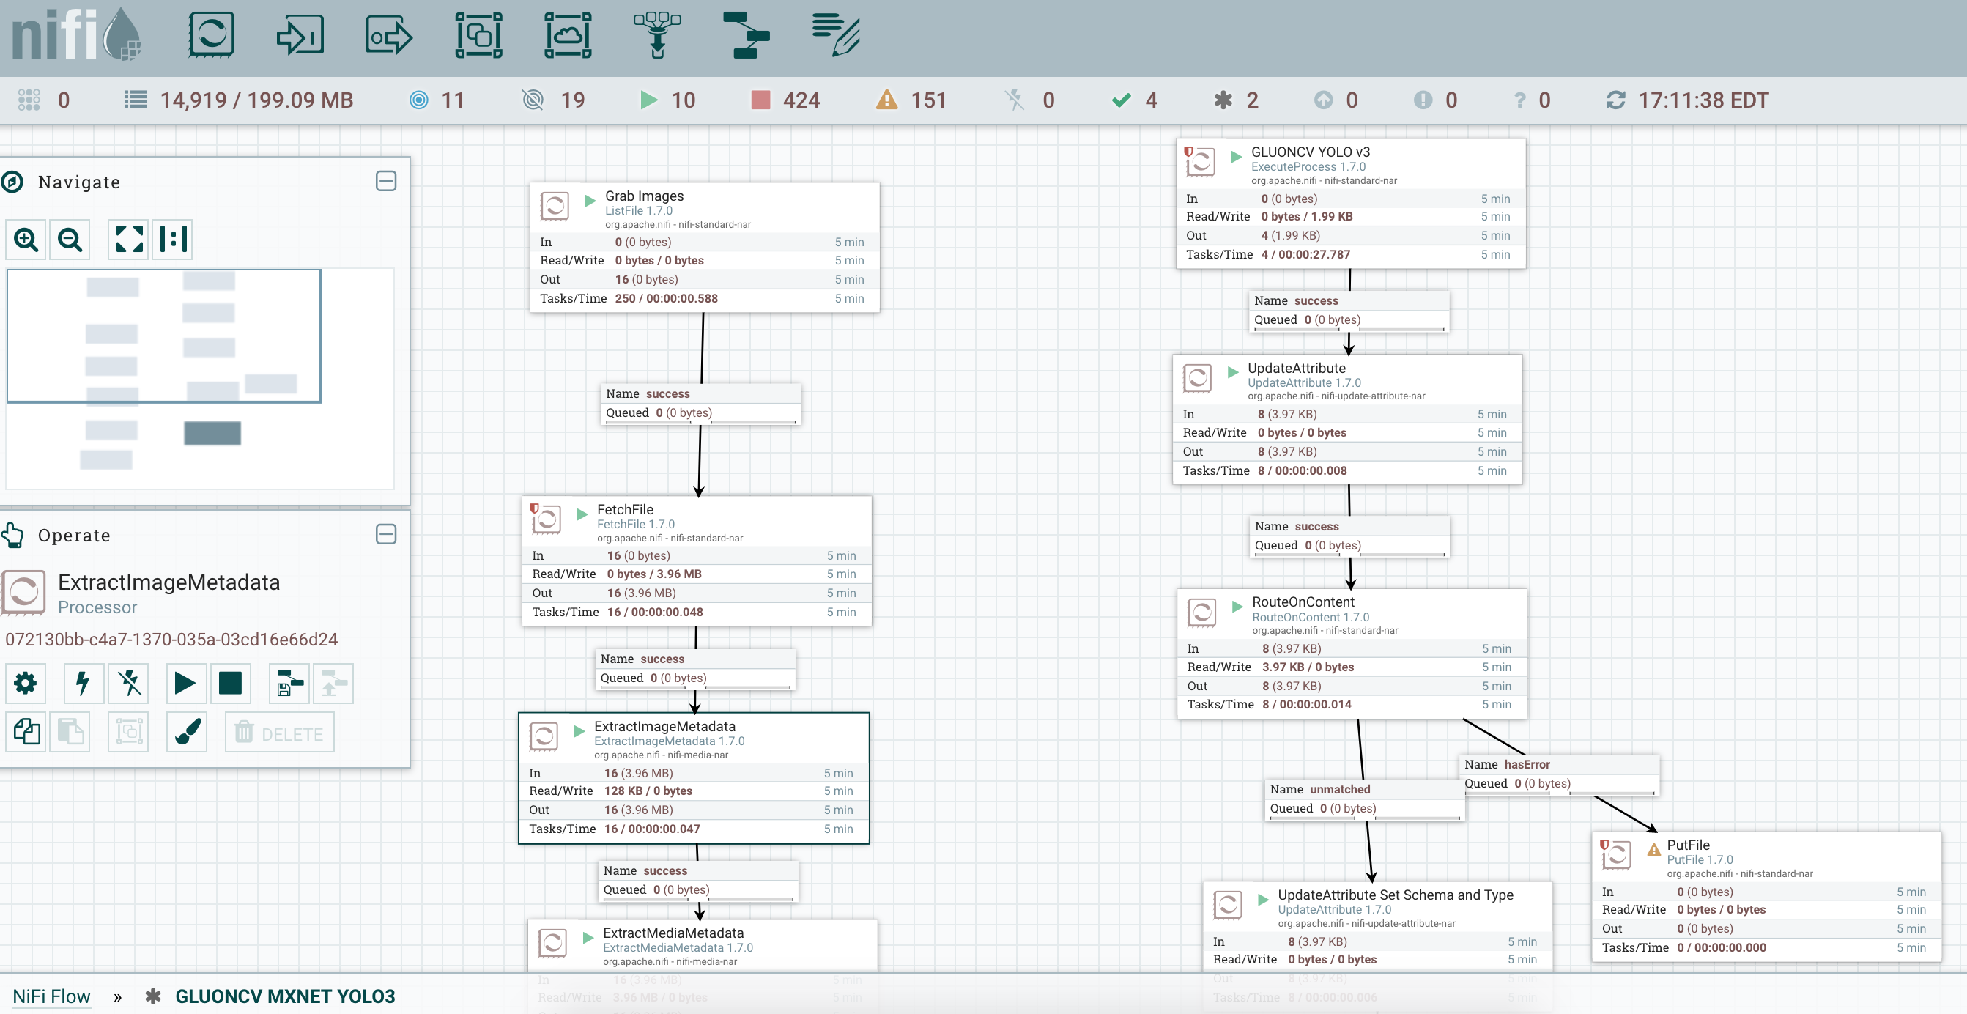Zoom in using Navigate panel

click(x=26, y=240)
